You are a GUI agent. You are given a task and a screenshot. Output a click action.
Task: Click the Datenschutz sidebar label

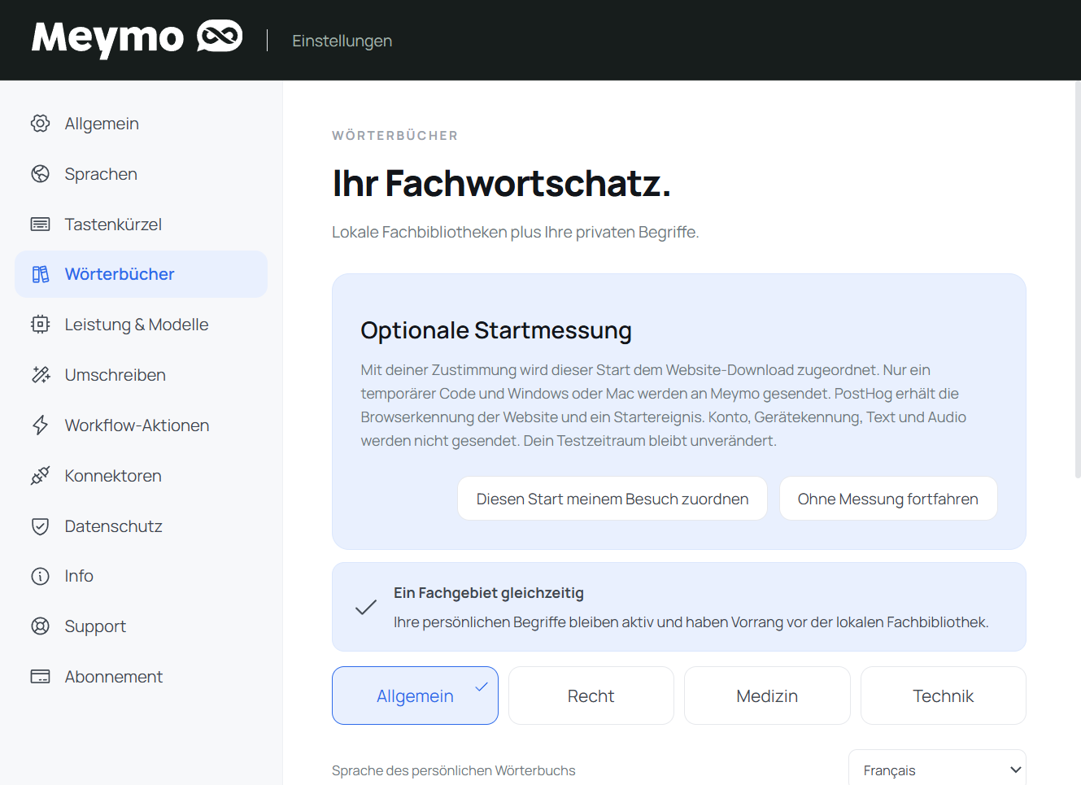(114, 526)
